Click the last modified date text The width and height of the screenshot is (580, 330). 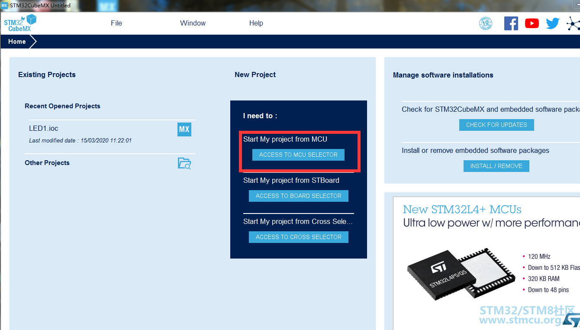coord(80,140)
